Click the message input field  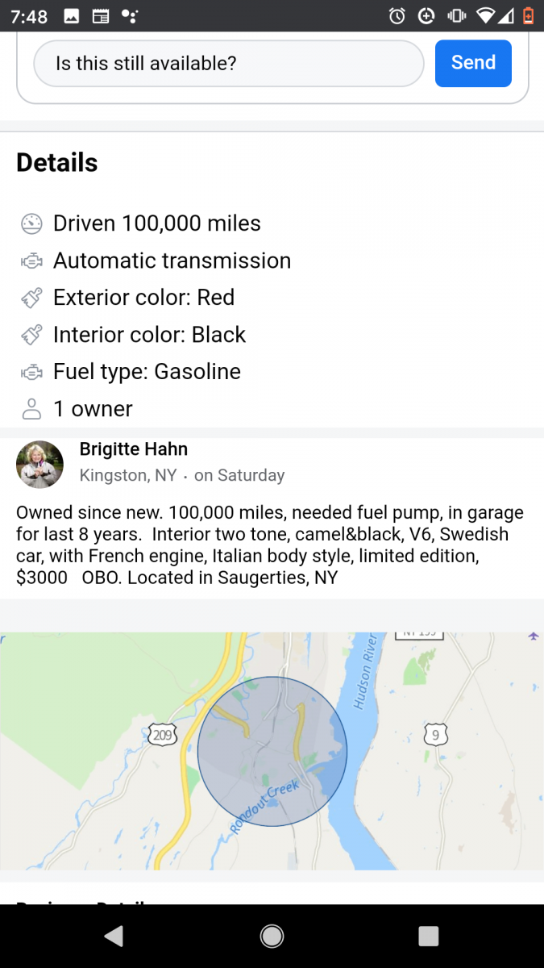228,63
